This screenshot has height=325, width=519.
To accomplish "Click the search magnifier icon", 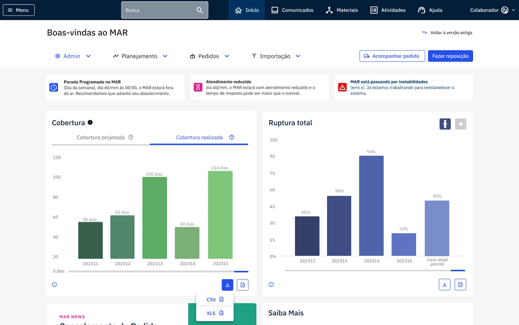I will click(200, 10).
